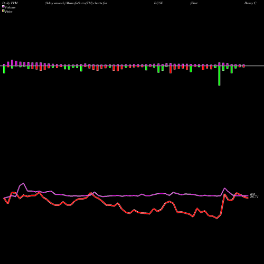Click the '26.71' price value label
The image size is (264, 264).
pyautogui.click(x=254, y=197)
